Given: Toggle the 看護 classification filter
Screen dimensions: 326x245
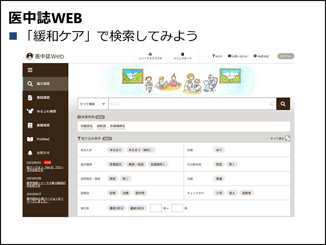Looking at the screenshot, I should pyautogui.click(x=219, y=179).
